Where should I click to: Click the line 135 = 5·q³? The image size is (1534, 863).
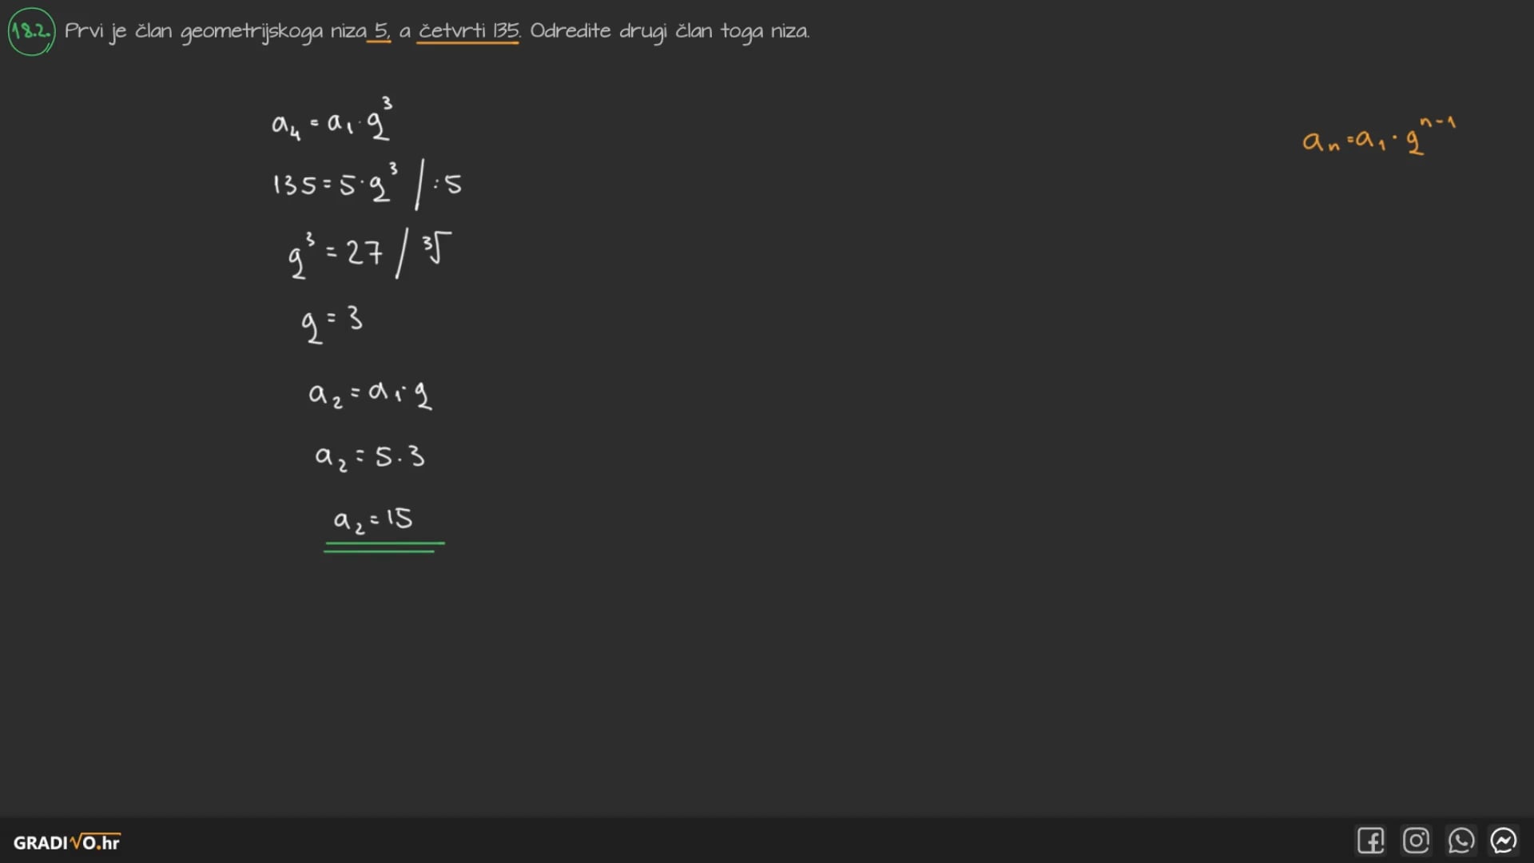click(x=336, y=184)
